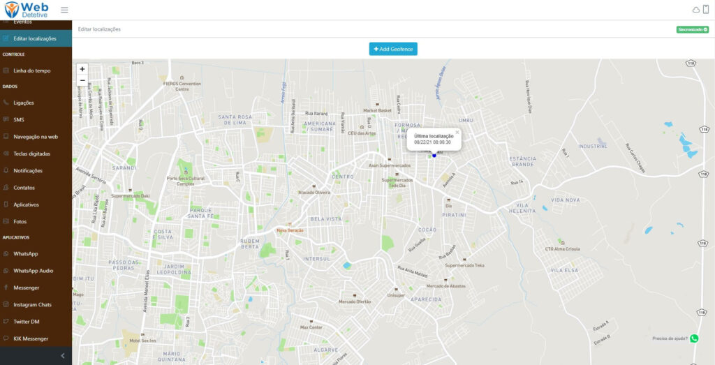The height and width of the screenshot is (365, 715).
Task: Click the blue location marker on map
Action: 434,155
